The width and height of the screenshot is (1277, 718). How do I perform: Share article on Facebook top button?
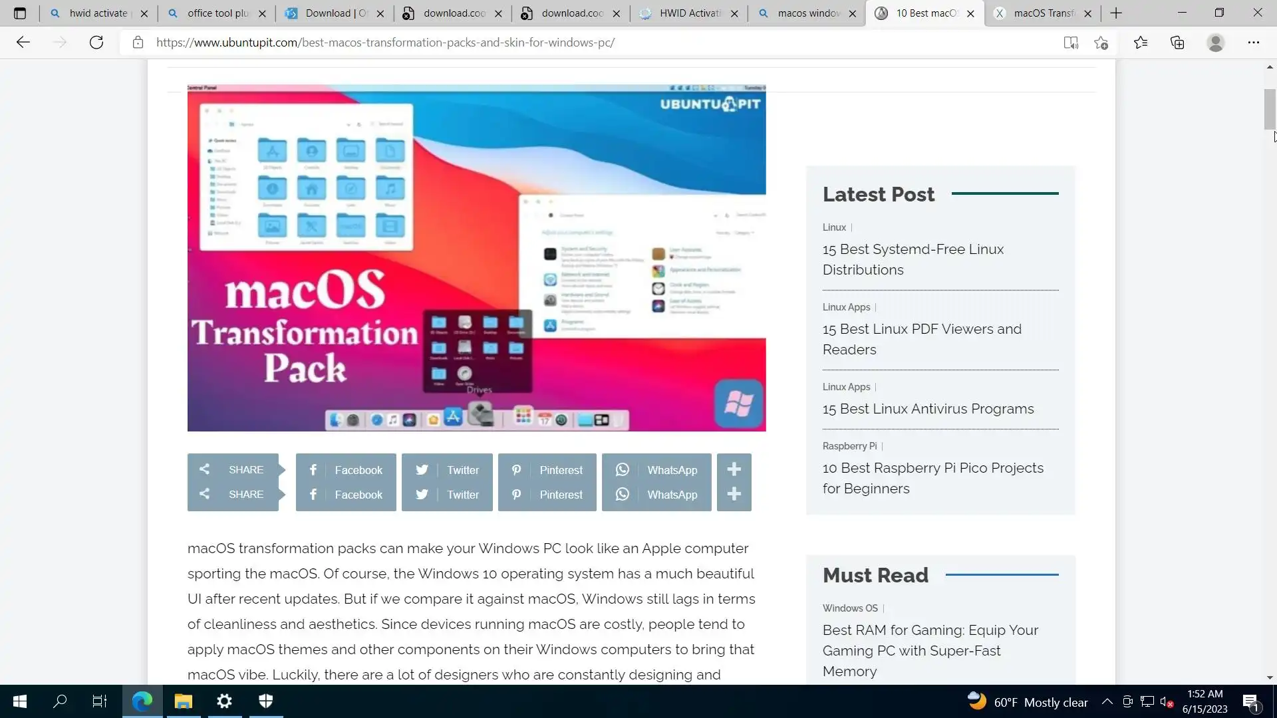tap(346, 470)
